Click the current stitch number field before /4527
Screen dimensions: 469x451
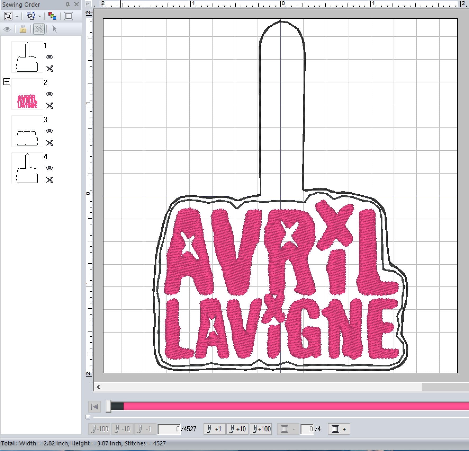point(169,429)
